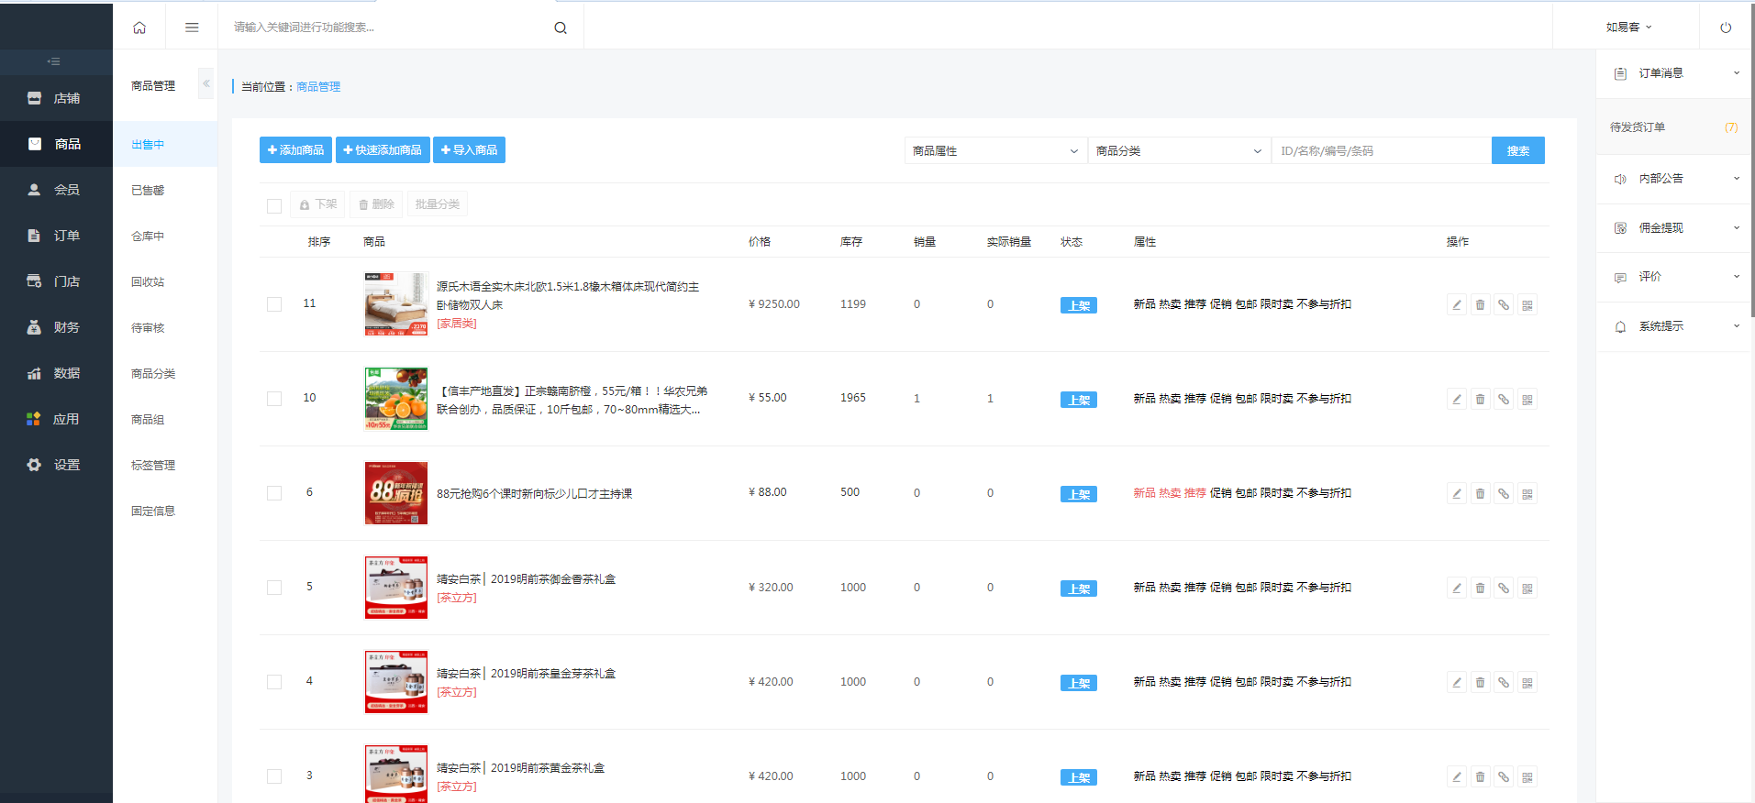Screen dimensions: 1755x803
Task: Click the 批量分类 button
Action: click(437, 204)
